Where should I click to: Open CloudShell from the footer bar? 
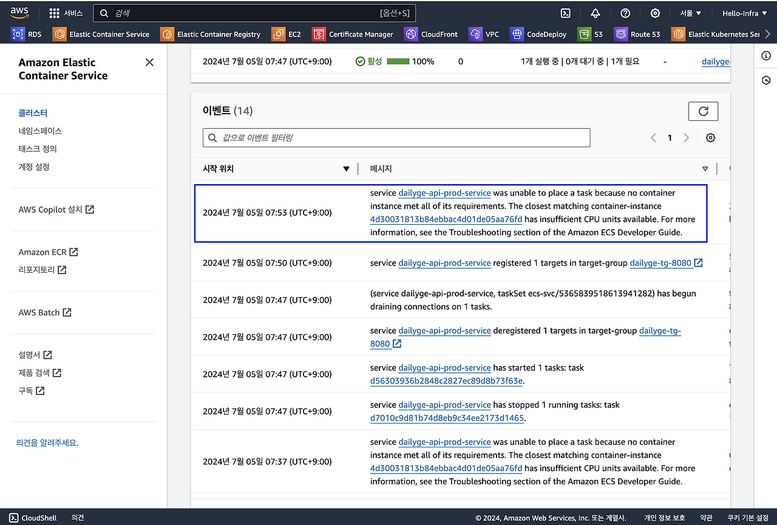(x=33, y=518)
